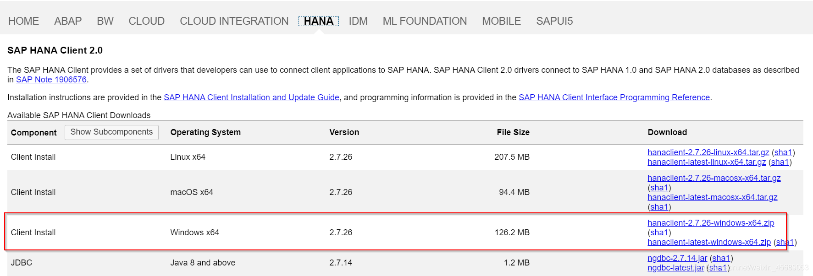
Task: Switch to the IDM tab
Action: [358, 21]
